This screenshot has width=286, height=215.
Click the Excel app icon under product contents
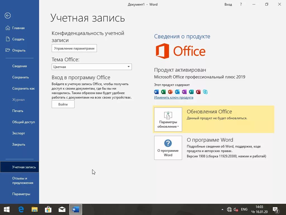point(163,92)
